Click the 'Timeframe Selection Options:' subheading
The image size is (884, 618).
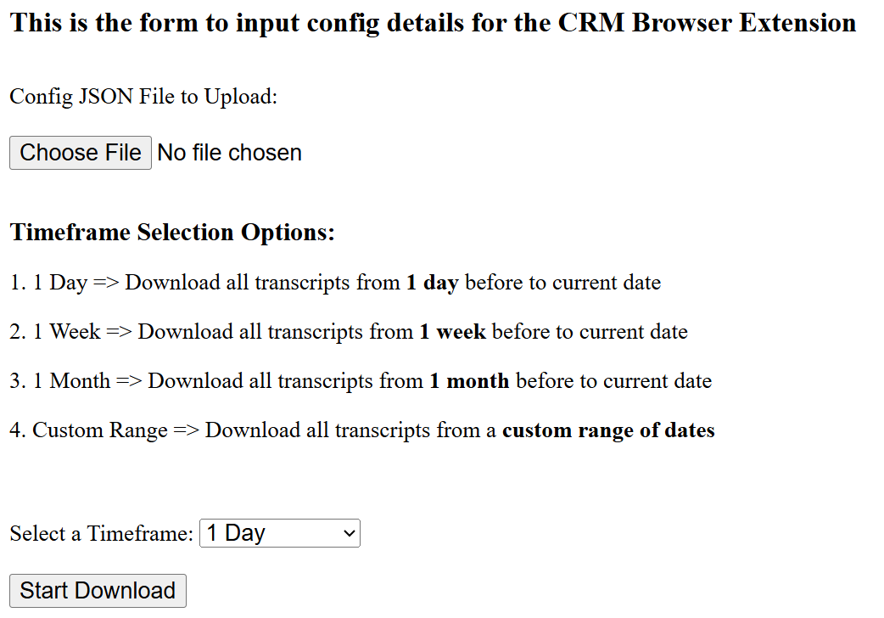point(172,233)
